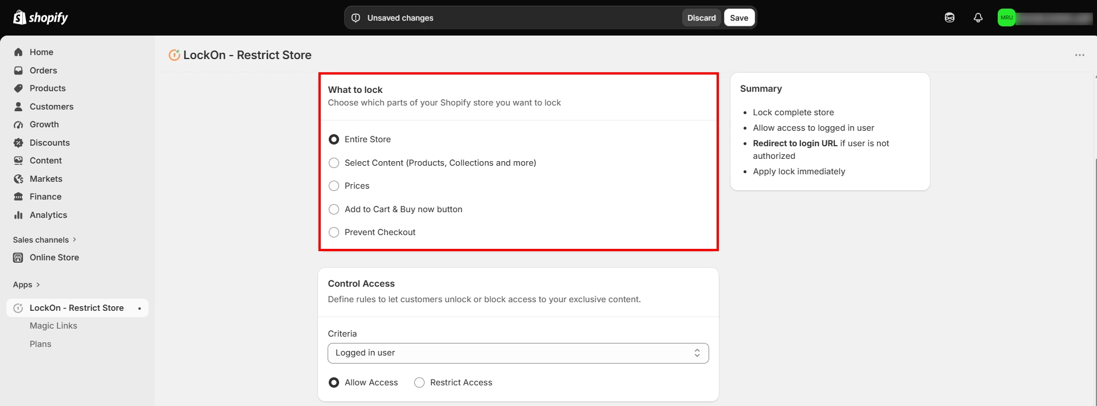Choose the Prices lock option
Screen dimensions: 1097x406
[x=334, y=186]
